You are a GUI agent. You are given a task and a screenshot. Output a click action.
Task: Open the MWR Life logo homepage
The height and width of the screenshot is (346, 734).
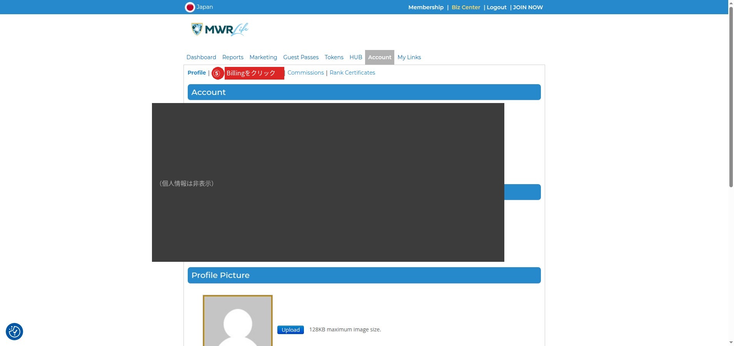click(220, 30)
